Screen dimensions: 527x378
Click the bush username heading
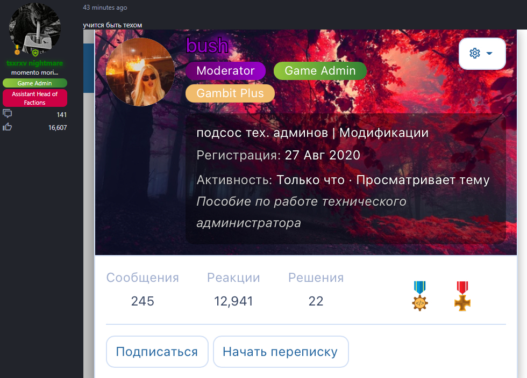(207, 46)
